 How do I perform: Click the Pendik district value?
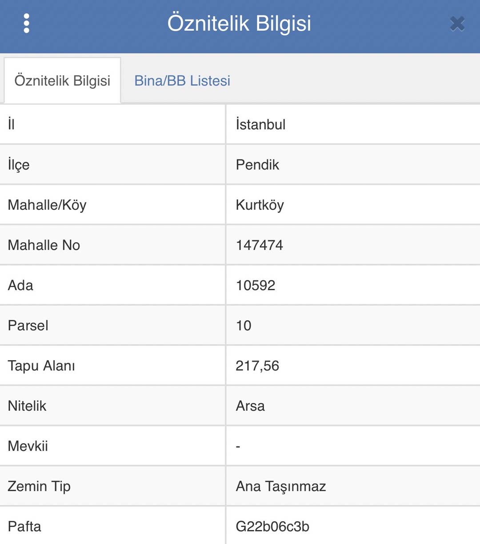coord(257,165)
